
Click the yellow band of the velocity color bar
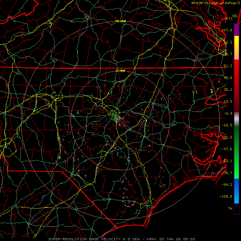pos(236,42)
